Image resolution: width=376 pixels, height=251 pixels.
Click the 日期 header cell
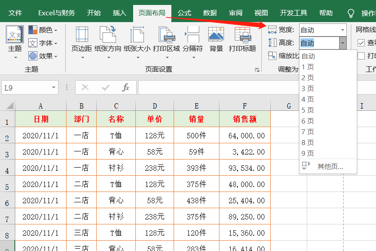pyautogui.click(x=41, y=119)
